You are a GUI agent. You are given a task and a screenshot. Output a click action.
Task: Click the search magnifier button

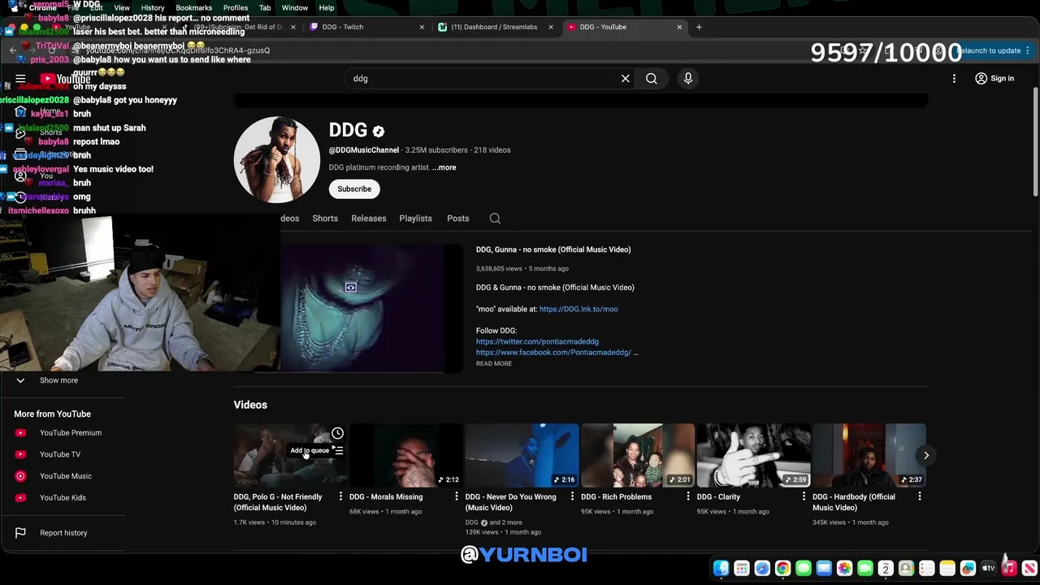coord(652,79)
